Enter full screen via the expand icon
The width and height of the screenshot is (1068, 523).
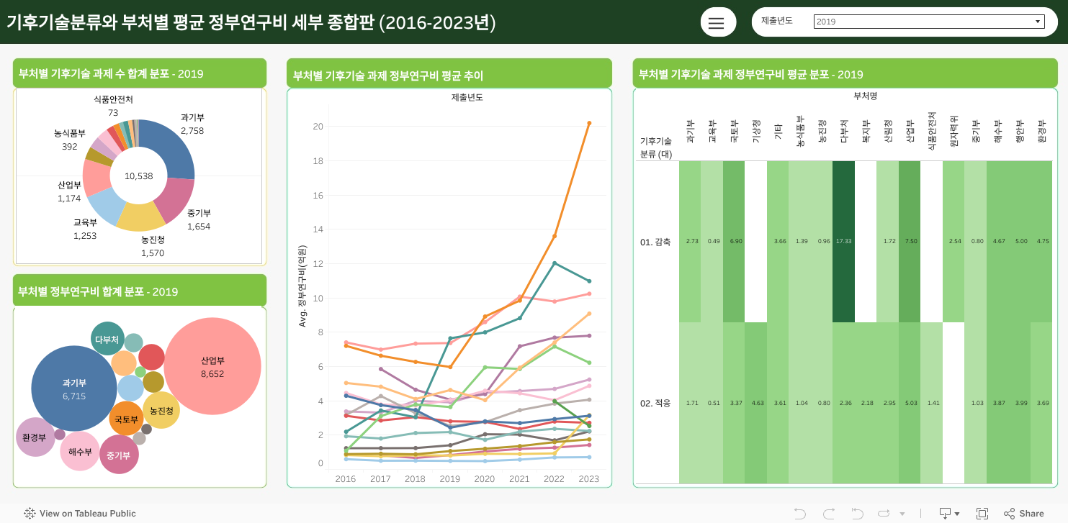tap(982, 513)
